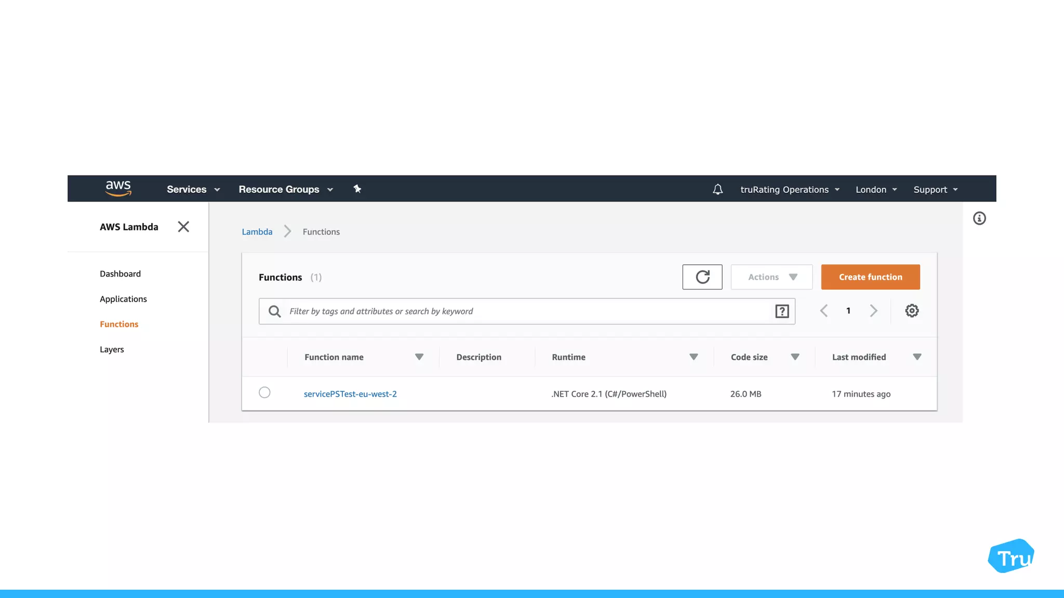This screenshot has width=1064, height=598.
Task: Click the info circle icon
Action: [x=979, y=219]
